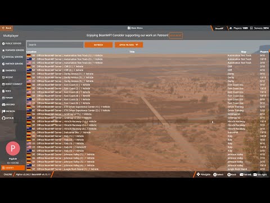Click the Navigate control hint icon
270x203 pixels.
[199, 174]
